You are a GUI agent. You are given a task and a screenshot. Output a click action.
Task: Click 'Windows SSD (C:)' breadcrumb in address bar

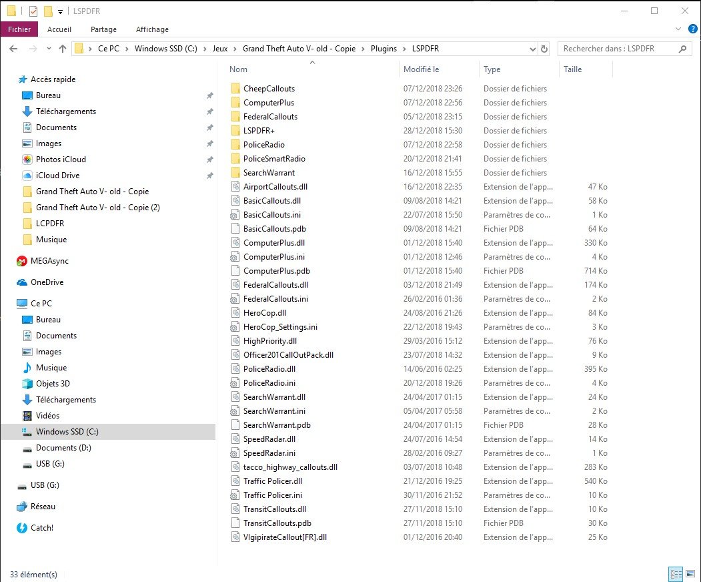pyautogui.click(x=166, y=49)
